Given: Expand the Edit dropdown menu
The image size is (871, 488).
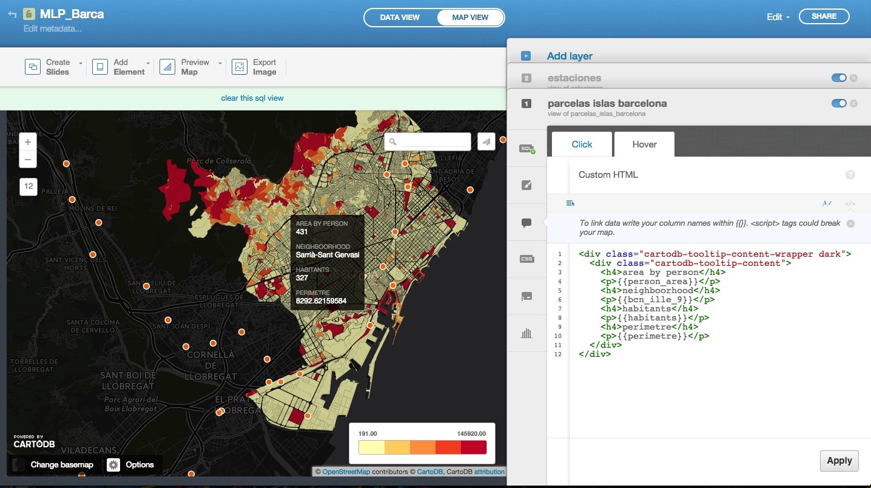Looking at the screenshot, I should click(778, 17).
